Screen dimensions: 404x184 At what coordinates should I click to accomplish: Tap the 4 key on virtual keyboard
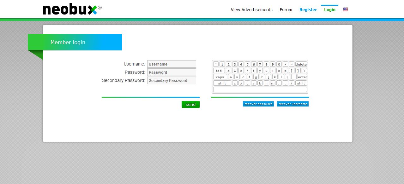point(241,64)
